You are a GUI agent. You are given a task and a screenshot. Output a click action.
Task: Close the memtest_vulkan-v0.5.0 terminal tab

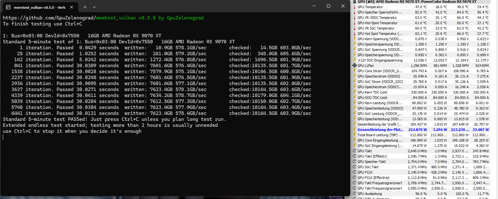click(72, 7)
